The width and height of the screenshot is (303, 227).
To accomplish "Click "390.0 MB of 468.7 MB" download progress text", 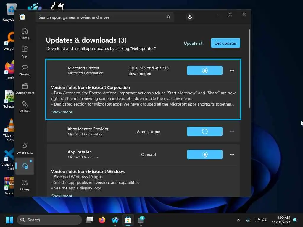I will [149, 68].
